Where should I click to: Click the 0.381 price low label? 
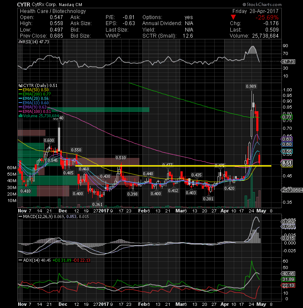pos(208,199)
